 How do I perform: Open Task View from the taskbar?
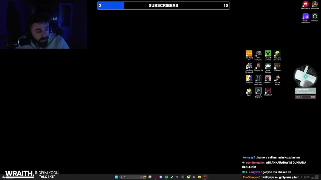[x=150, y=177]
